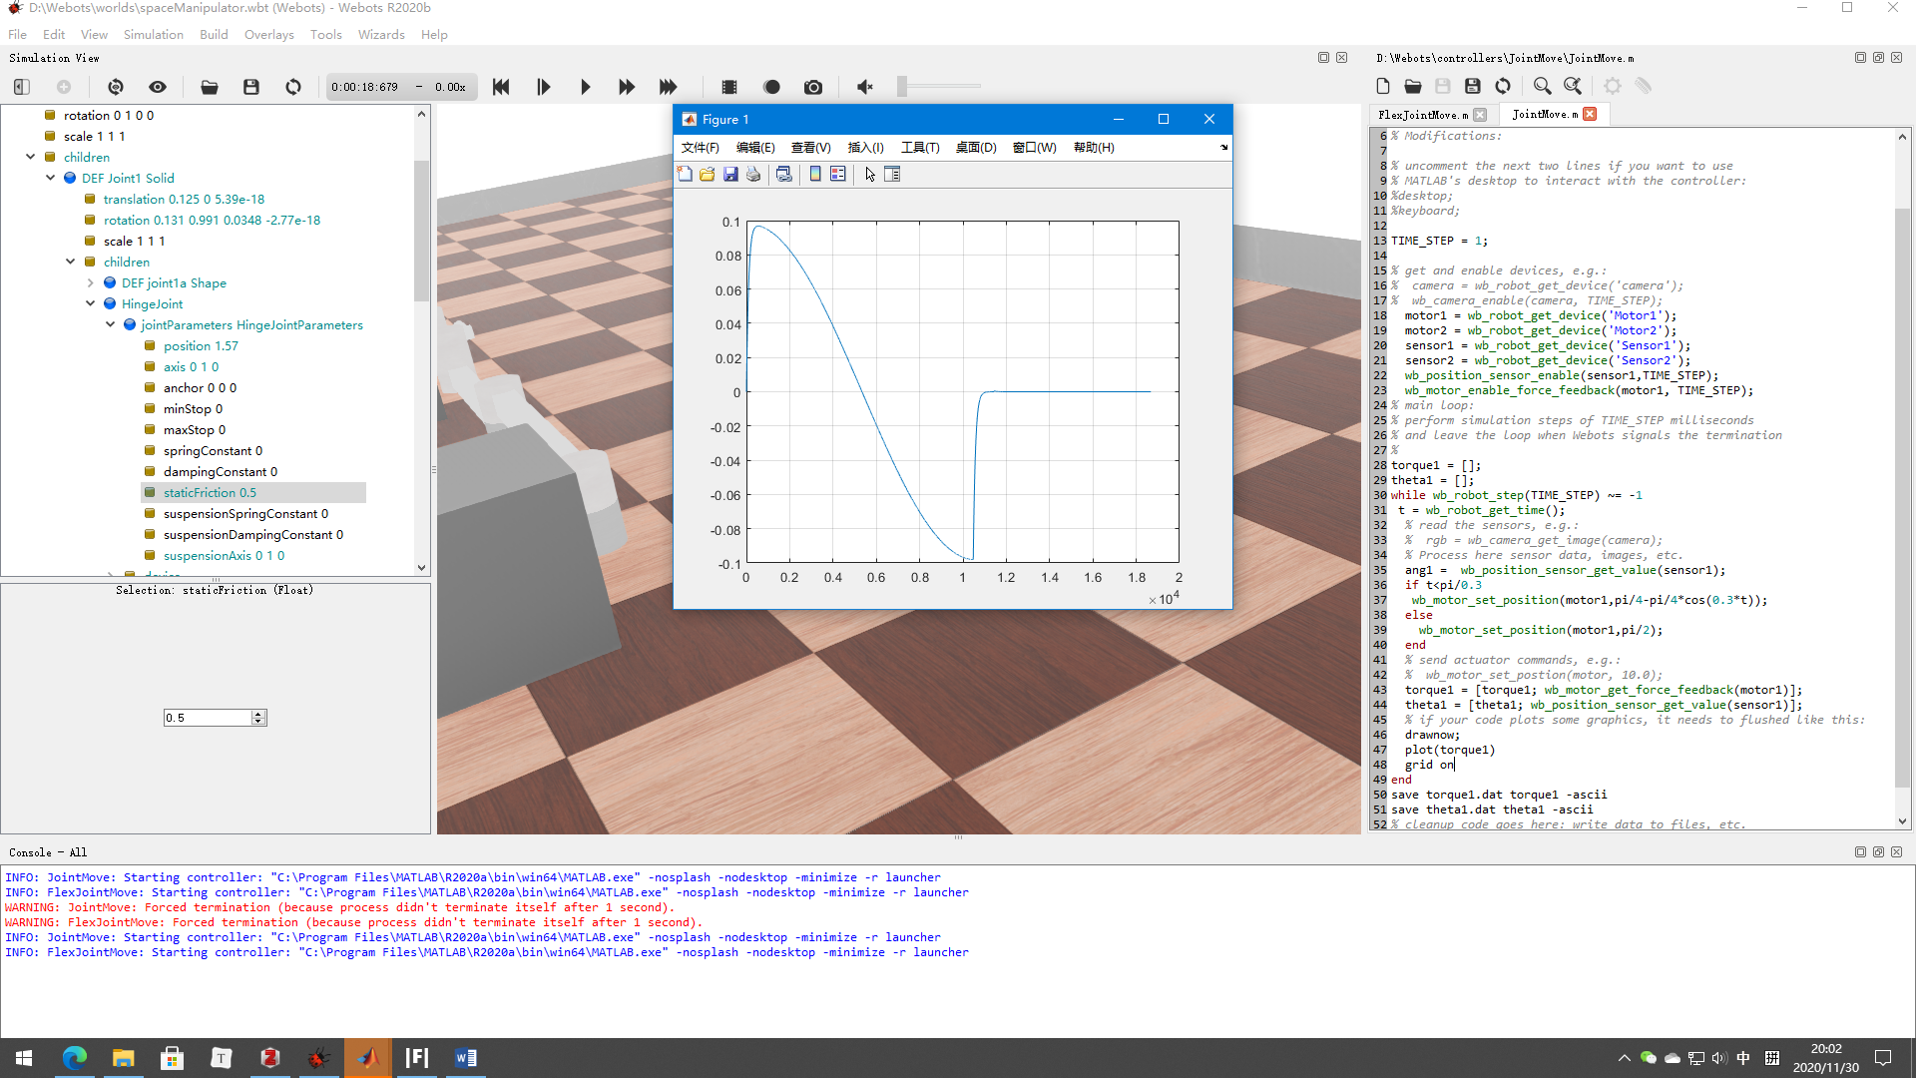This screenshot has height=1078, width=1916.
Task: Click the staticFriction value input box
Action: pos(208,718)
